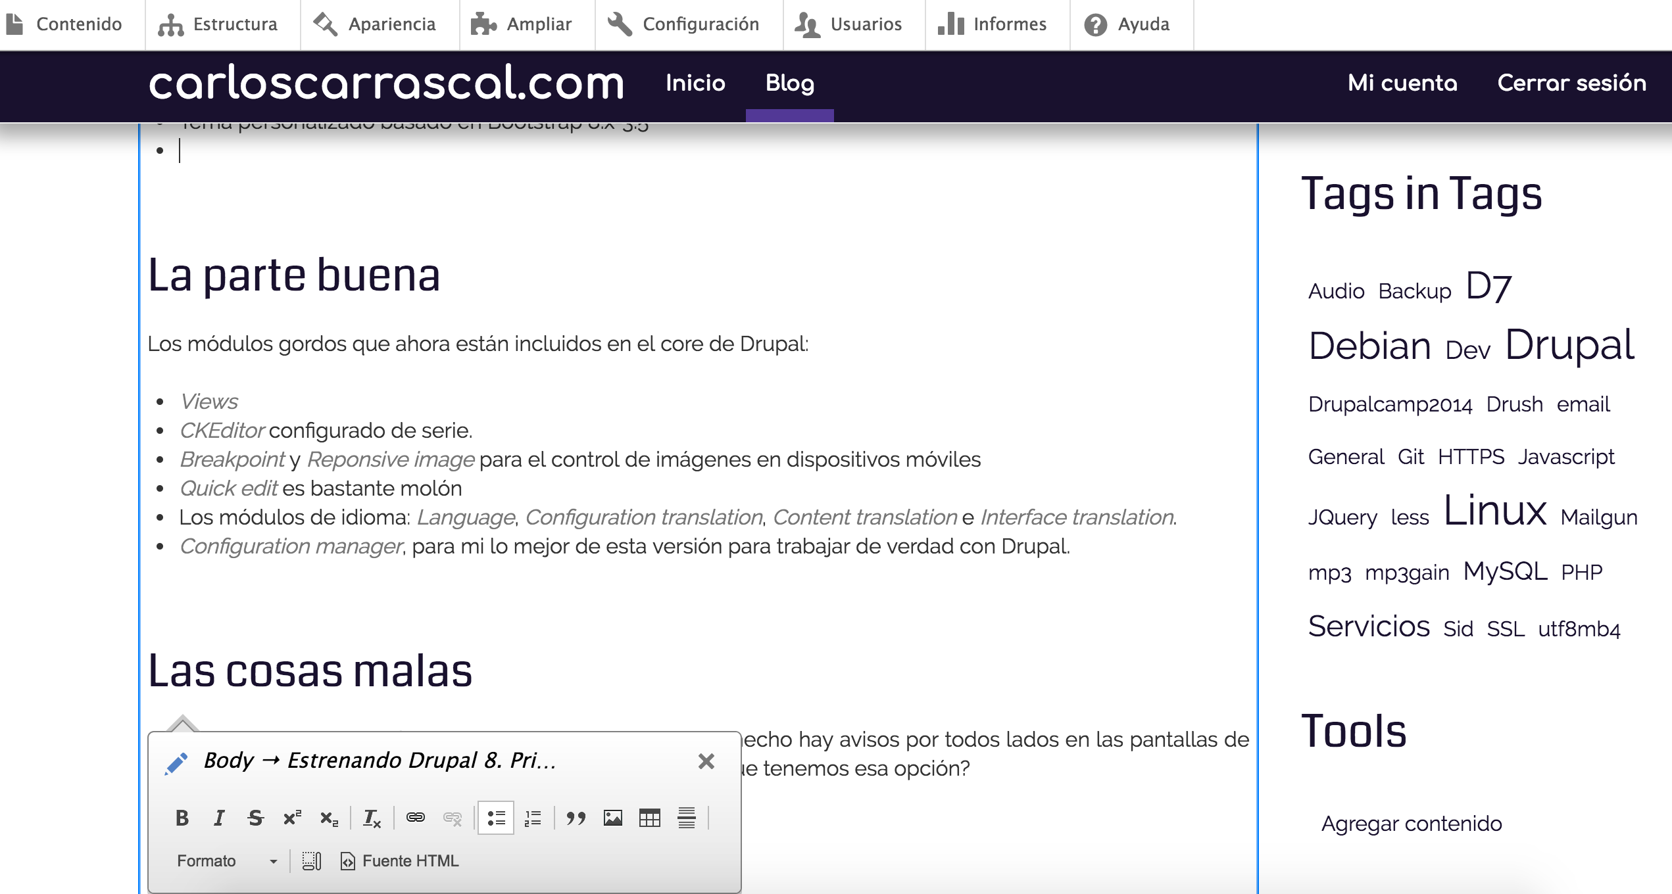Open Mi cuenta

click(1402, 83)
